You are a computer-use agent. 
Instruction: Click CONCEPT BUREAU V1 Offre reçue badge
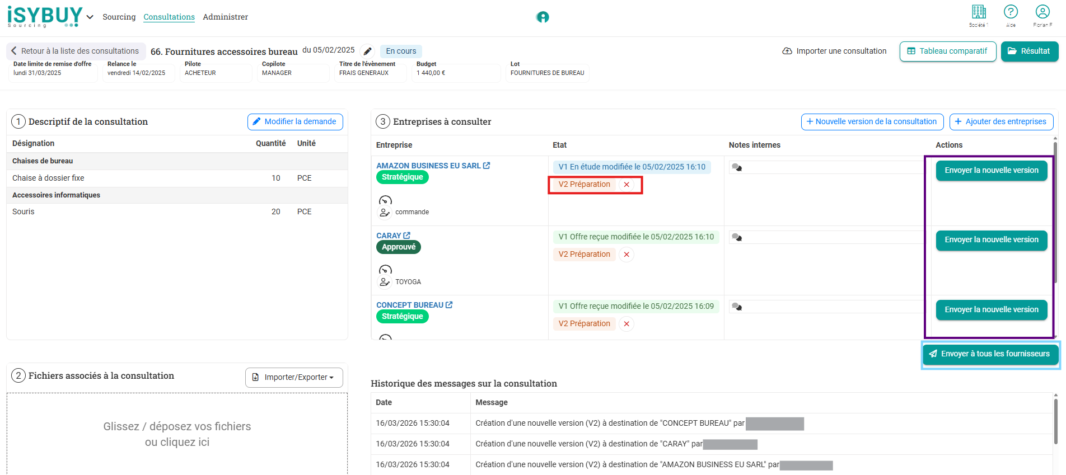click(636, 306)
